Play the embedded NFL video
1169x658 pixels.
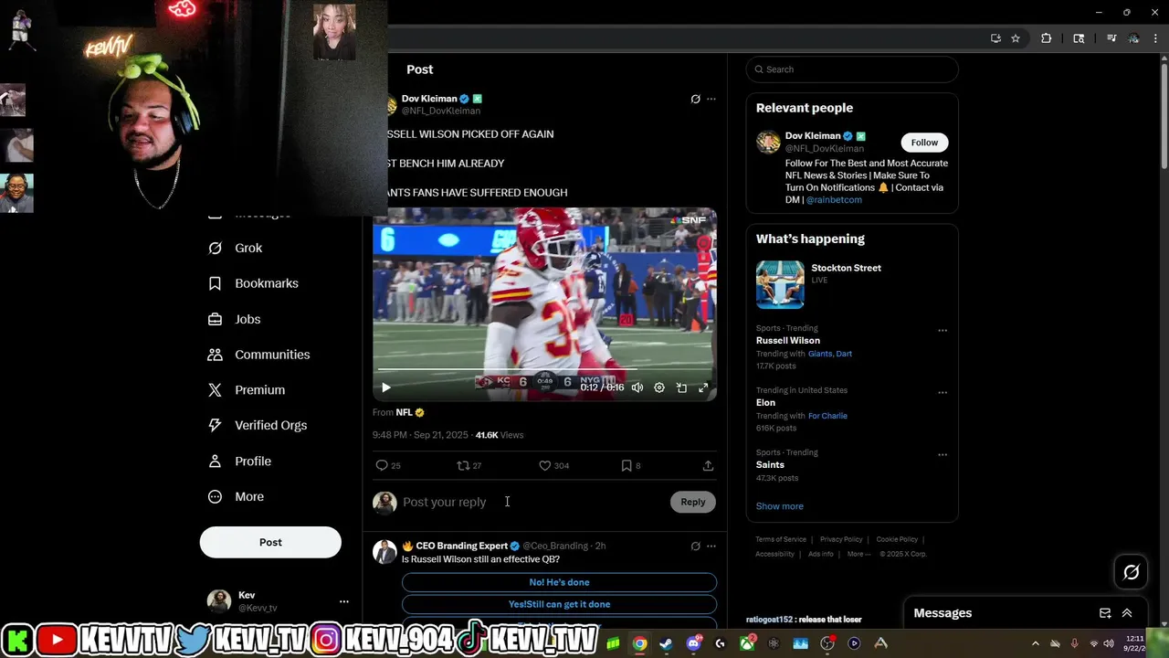tap(385, 387)
